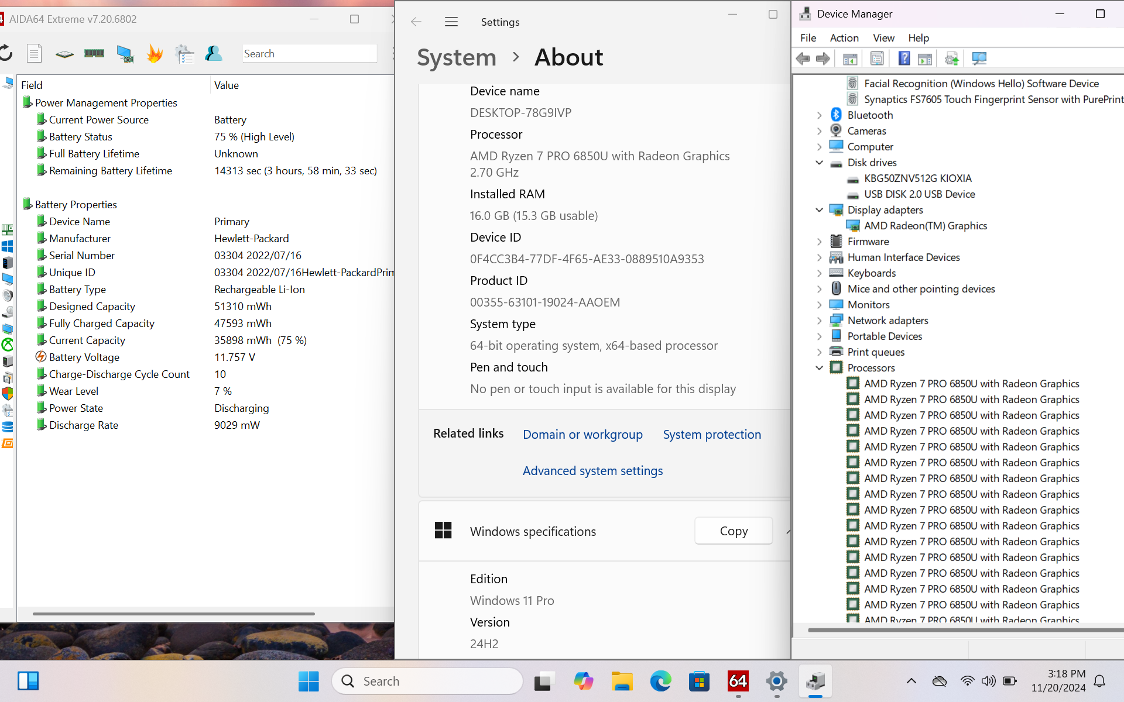Click the Device Manager horizontal scrollbar
Screen dimensions: 1124x702
coord(966,631)
